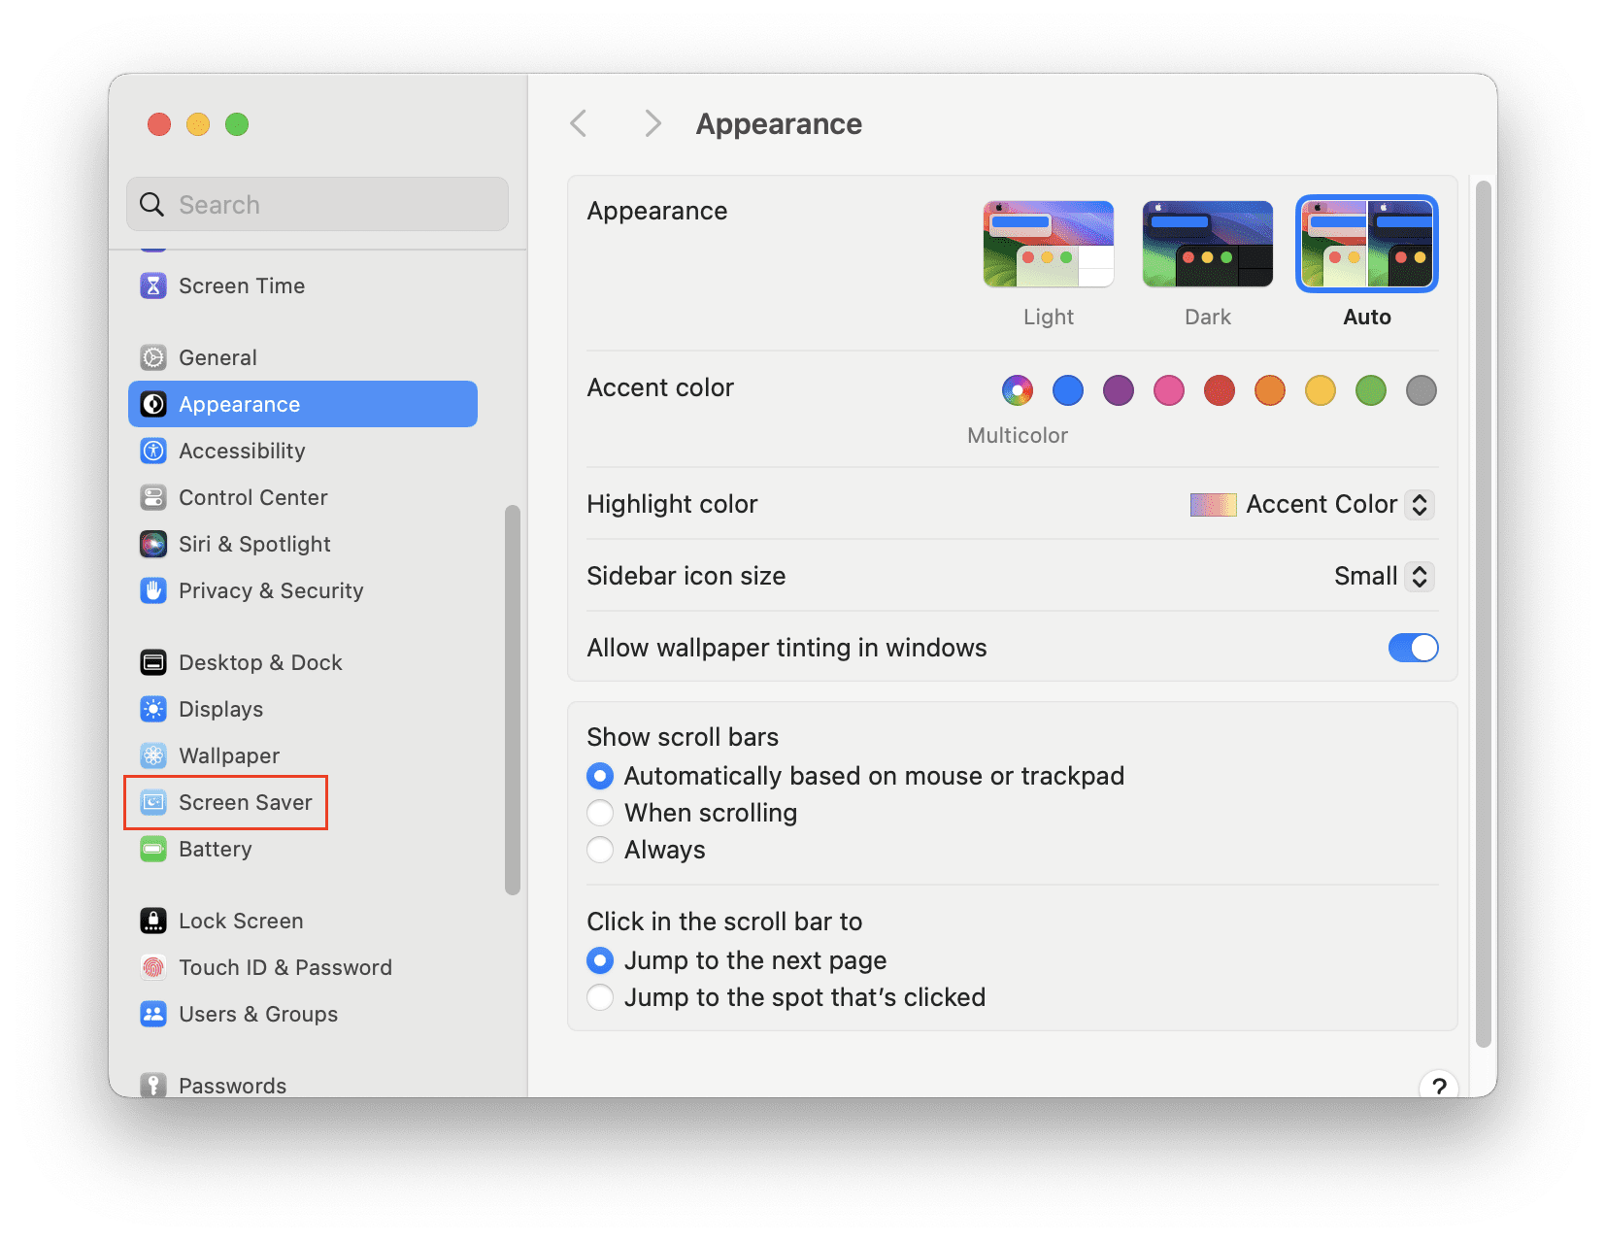Go back with the left chevron
Viewport: 1606px width, 1241px height.
click(579, 123)
